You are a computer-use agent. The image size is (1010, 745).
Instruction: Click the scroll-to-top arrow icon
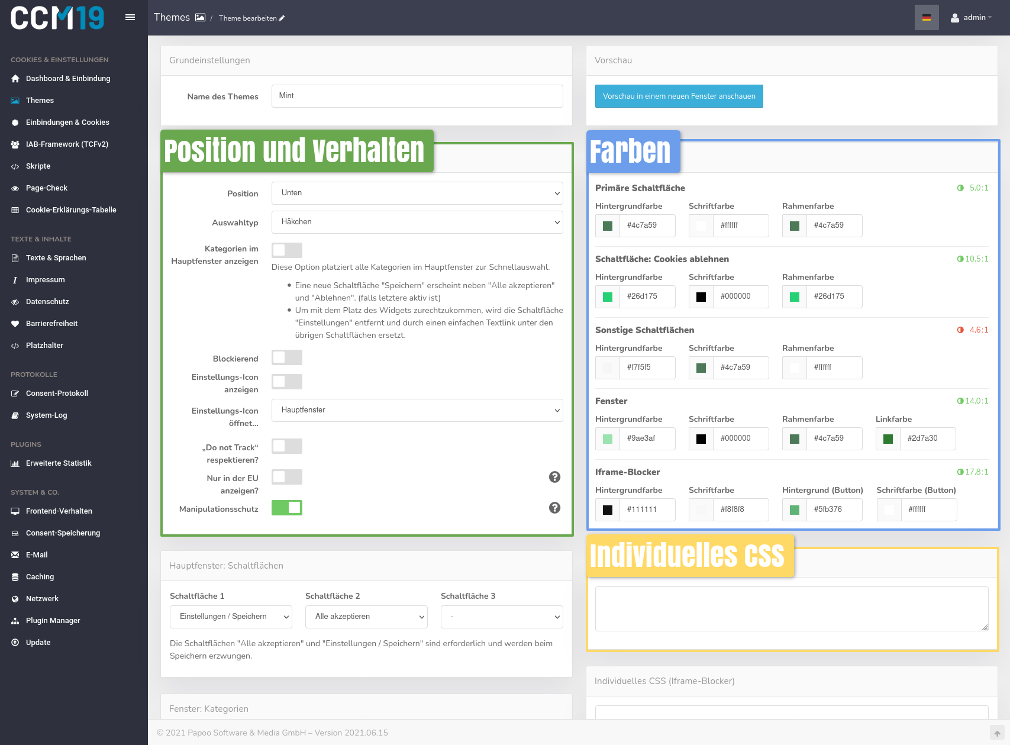(997, 733)
